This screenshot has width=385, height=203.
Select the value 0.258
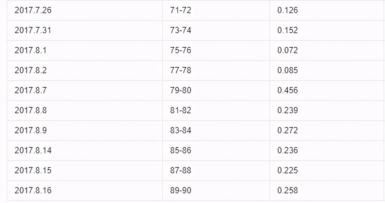coord(287,191)
